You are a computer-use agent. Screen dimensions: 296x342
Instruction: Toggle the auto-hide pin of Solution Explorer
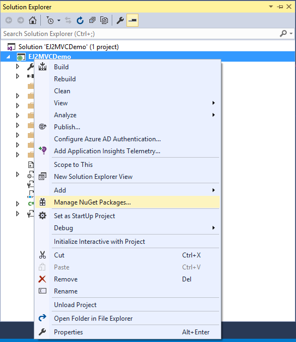[280, 7]
